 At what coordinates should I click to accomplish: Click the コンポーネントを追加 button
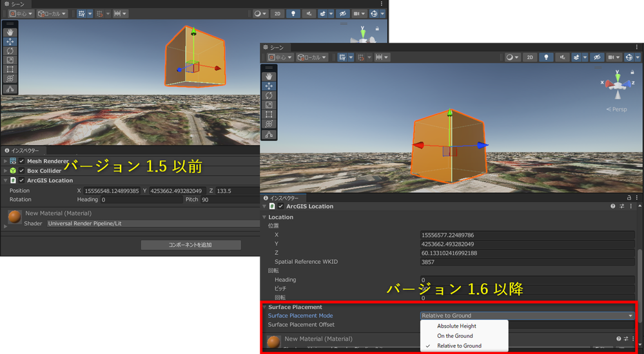coord(191,245)
